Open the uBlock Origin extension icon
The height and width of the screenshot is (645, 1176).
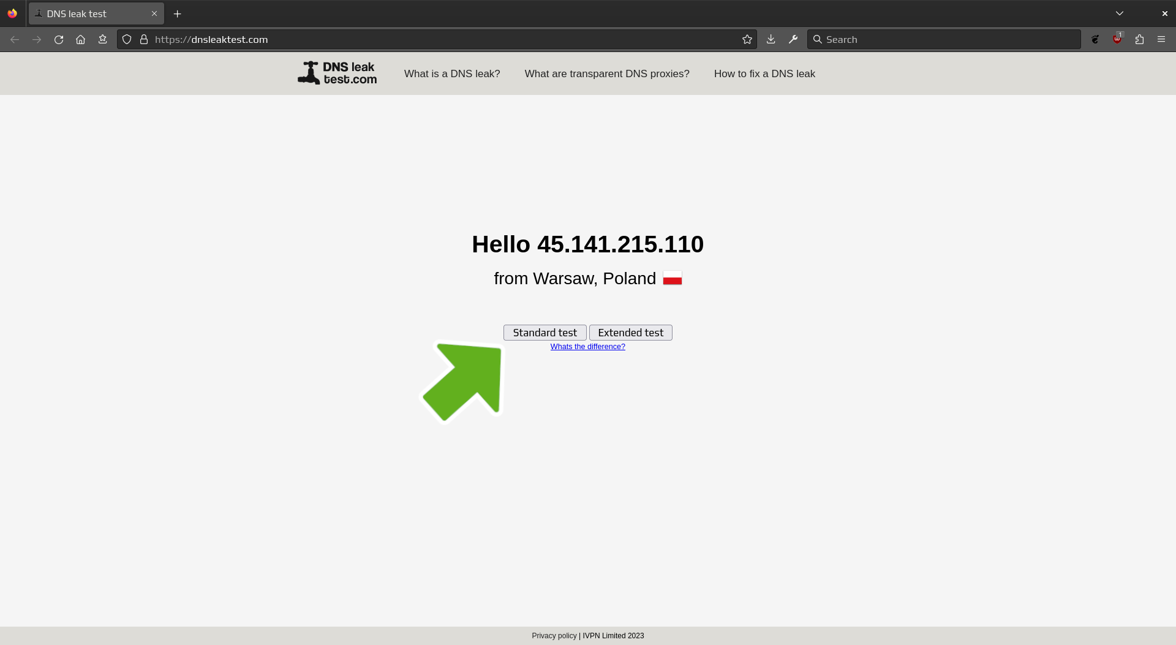pos(1117,39)
